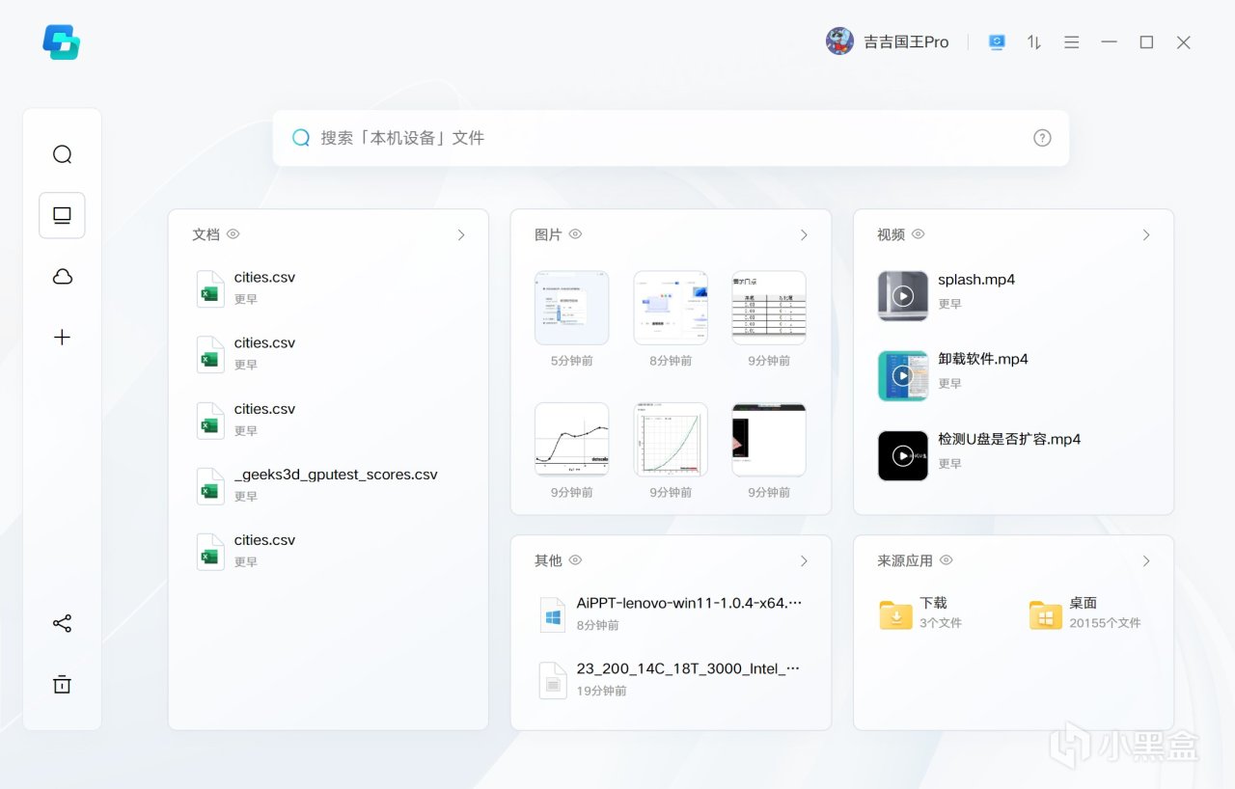Image resolution: width=1235 pixels, height=789 pixels.
Task: Click the 20155个文件 count under 桌面
Action: [x=1105, y=623]
